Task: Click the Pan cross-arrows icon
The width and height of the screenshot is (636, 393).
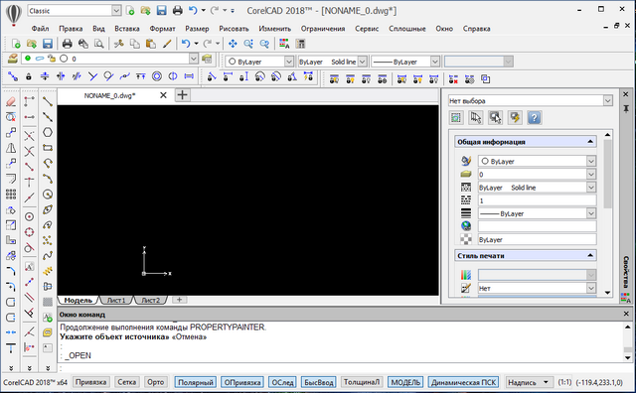Action: pyautogui.click(x=233, y=44)
